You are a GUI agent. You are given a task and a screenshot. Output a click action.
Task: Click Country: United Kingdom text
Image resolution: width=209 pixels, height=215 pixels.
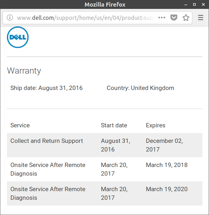pos(140,88)
